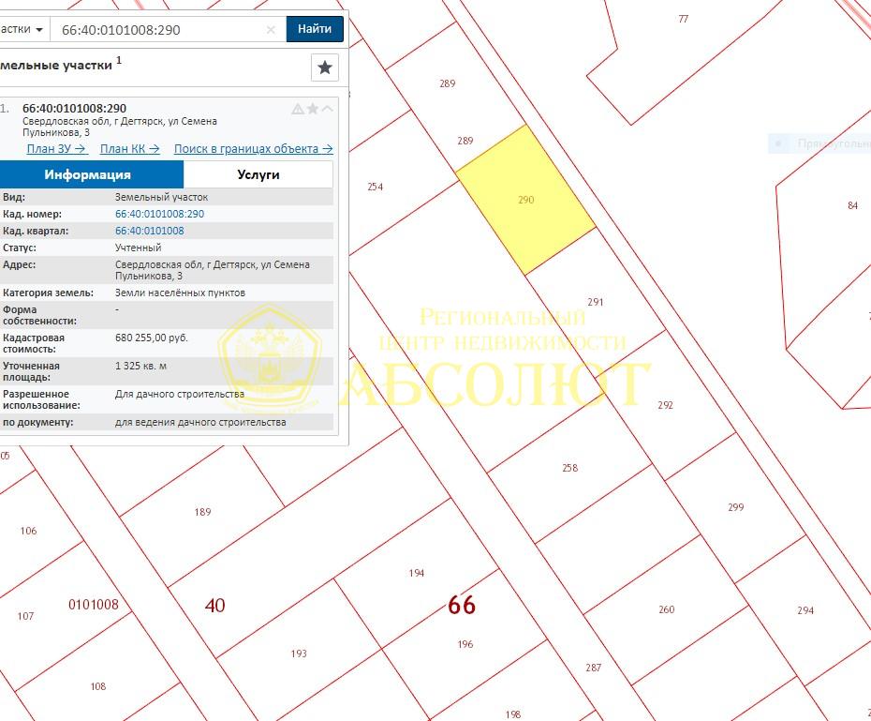Click parcel 84 on the map
Screen dimensions: 871x721
[852, 205]
